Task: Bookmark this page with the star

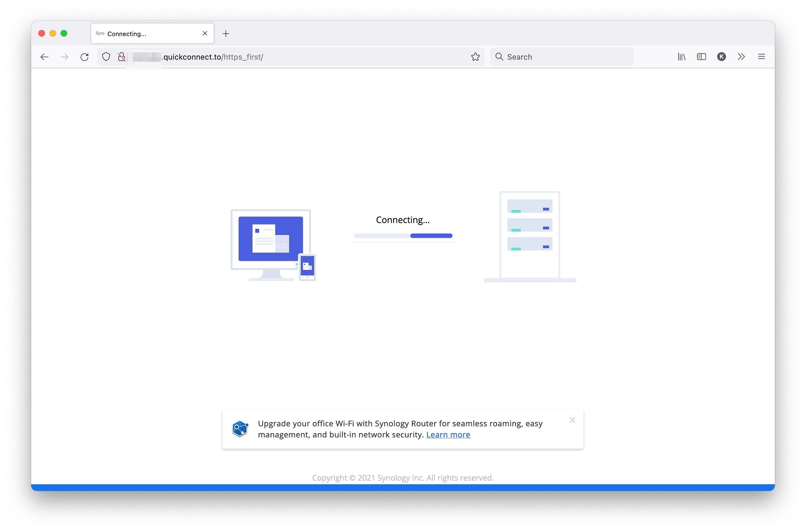Action: tap(475, 57)
